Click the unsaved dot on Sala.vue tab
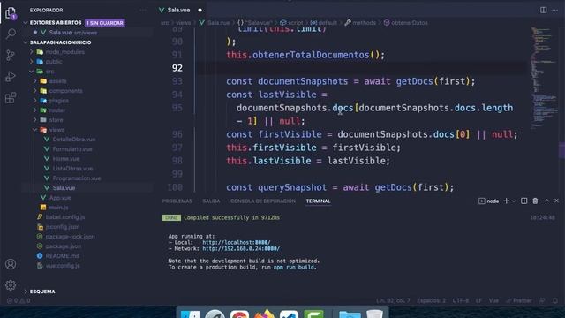This screenshot has width=565, height=318. point(200,10)
